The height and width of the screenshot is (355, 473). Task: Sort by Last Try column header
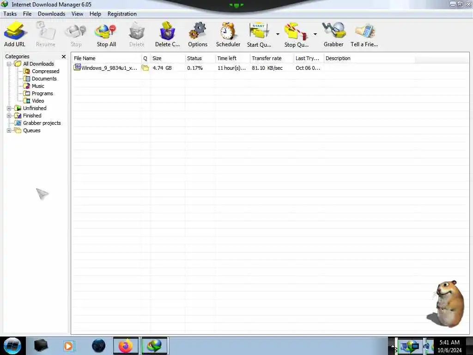[x=309, y=58]
